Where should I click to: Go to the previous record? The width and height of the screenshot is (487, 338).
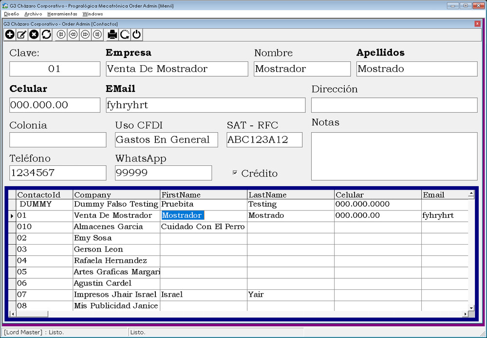72,35
